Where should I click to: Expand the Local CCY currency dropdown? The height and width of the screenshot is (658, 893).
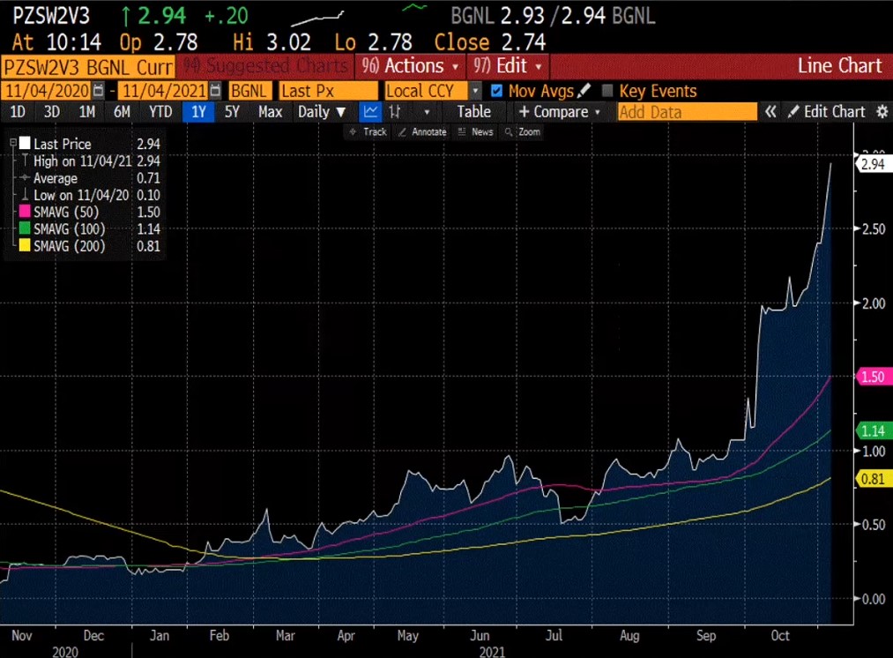[476, 91]
